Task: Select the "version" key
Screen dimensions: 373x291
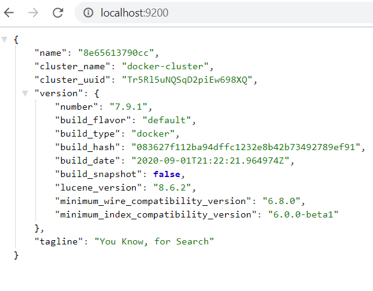Action: pyautogui.click(x=59, y=93)
